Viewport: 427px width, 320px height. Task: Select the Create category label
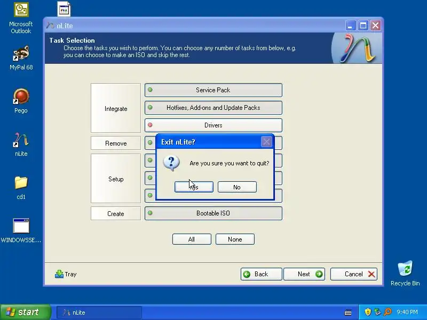[x=116, y=213]
